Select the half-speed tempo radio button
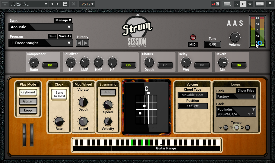The image size is (275, 163). tap(226, 127)
